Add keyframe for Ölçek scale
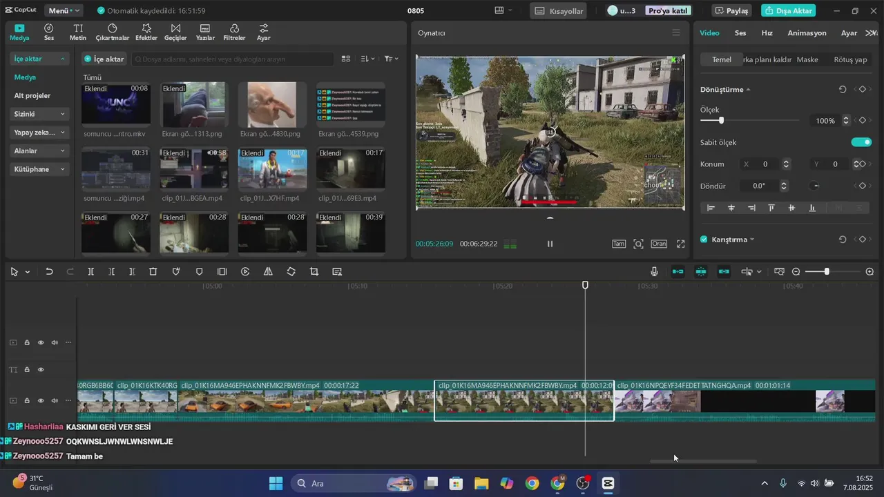Viewport: 884px width, 497px height. [x=862, y=121]
